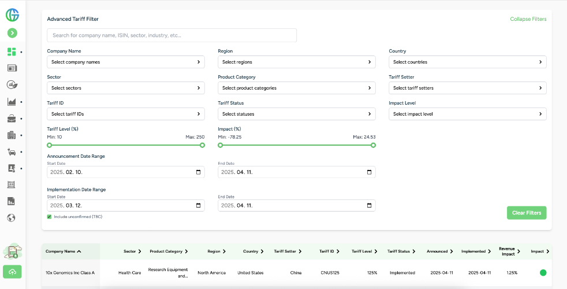
Task: Expand the Select regions dropdown
Action: pyautogui.click(x=296, y=62)
